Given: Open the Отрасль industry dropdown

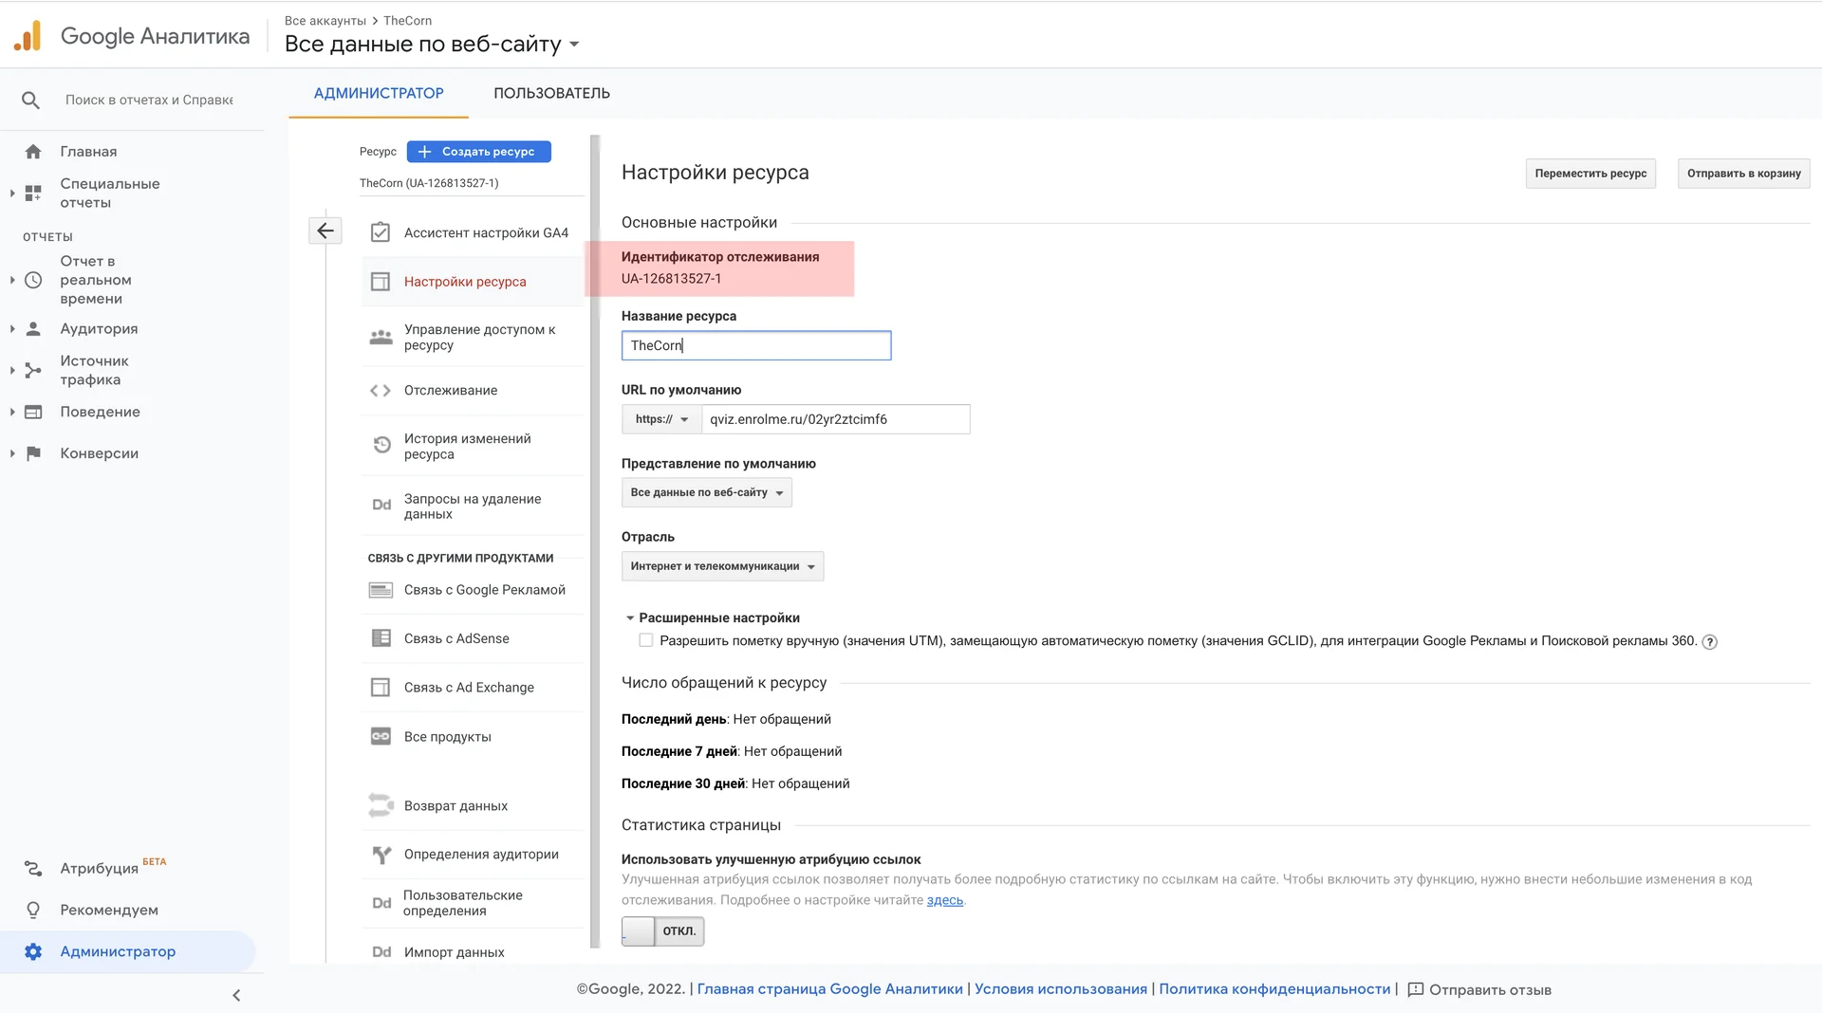Looking at the screenshot, I should point(722,566).
